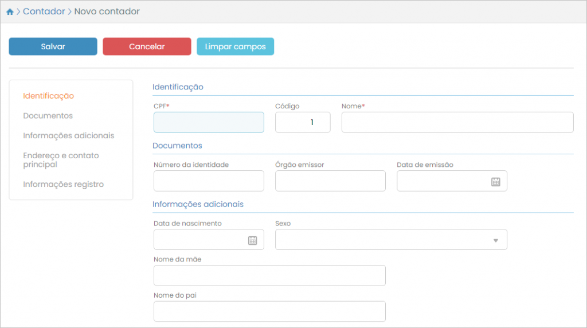Open calendar picker for Data de nascimento
The width and height of the screenshot is (587, 328).
(252, 240)
